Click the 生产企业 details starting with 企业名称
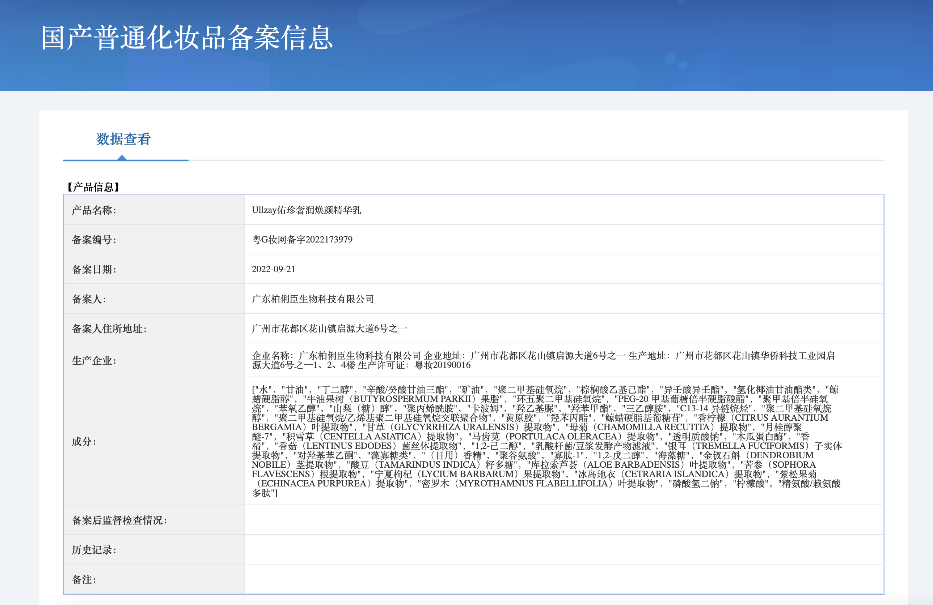The height and width of the screenshot is (605, 933). tap(543, 360)
